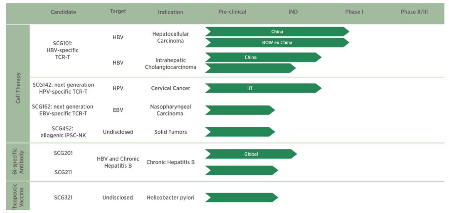Click the SCG142 next generation HPV-specific candidate
The height and width of the screenshot is (213, 449).
click(63, 88)
